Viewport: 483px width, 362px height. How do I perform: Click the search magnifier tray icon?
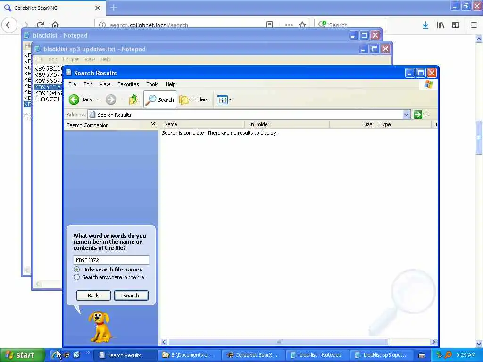pos(449,355)
